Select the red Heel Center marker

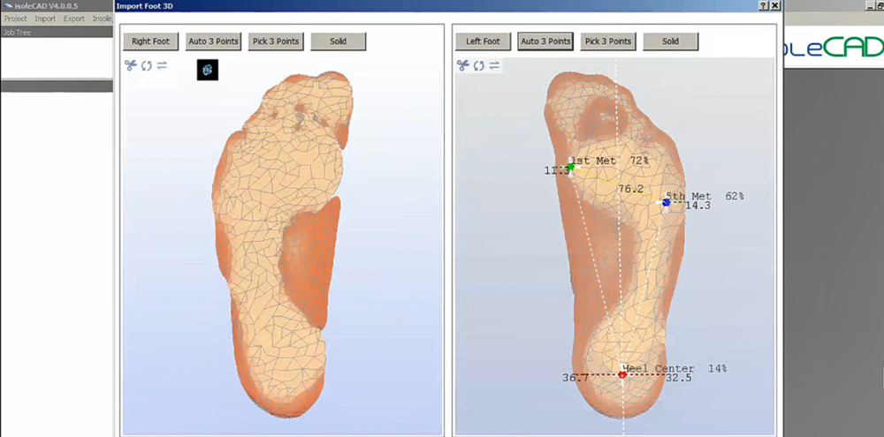pos(622,375)
